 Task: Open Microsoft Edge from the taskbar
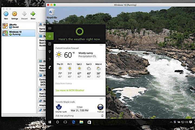point(73,122)
